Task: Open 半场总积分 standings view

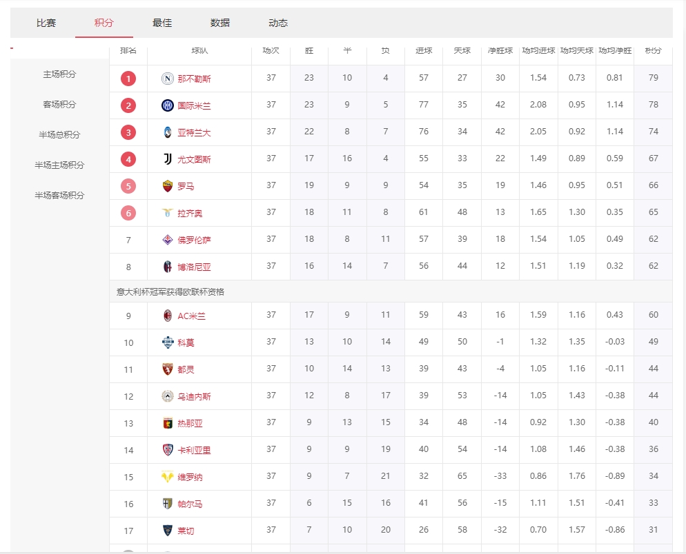Action: (59, 135)
